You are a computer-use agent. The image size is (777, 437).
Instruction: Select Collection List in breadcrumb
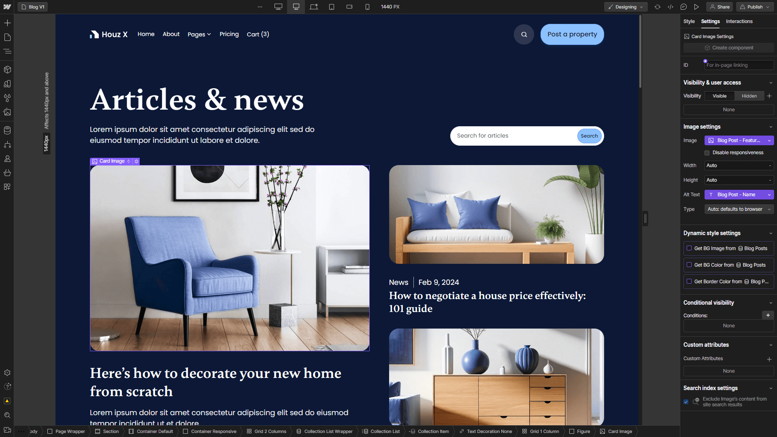381,431
